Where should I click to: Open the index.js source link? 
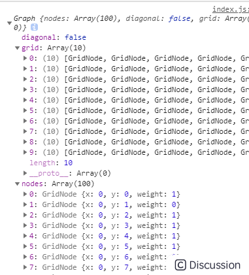[x=231, y=9]
